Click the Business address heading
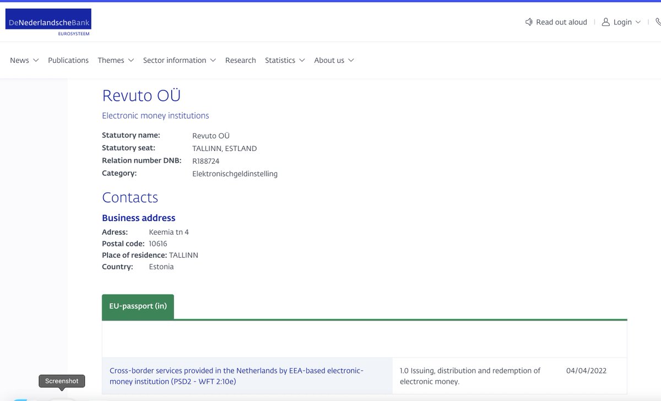The width and height of the screenshot is (661, 401). coord(139,218)
